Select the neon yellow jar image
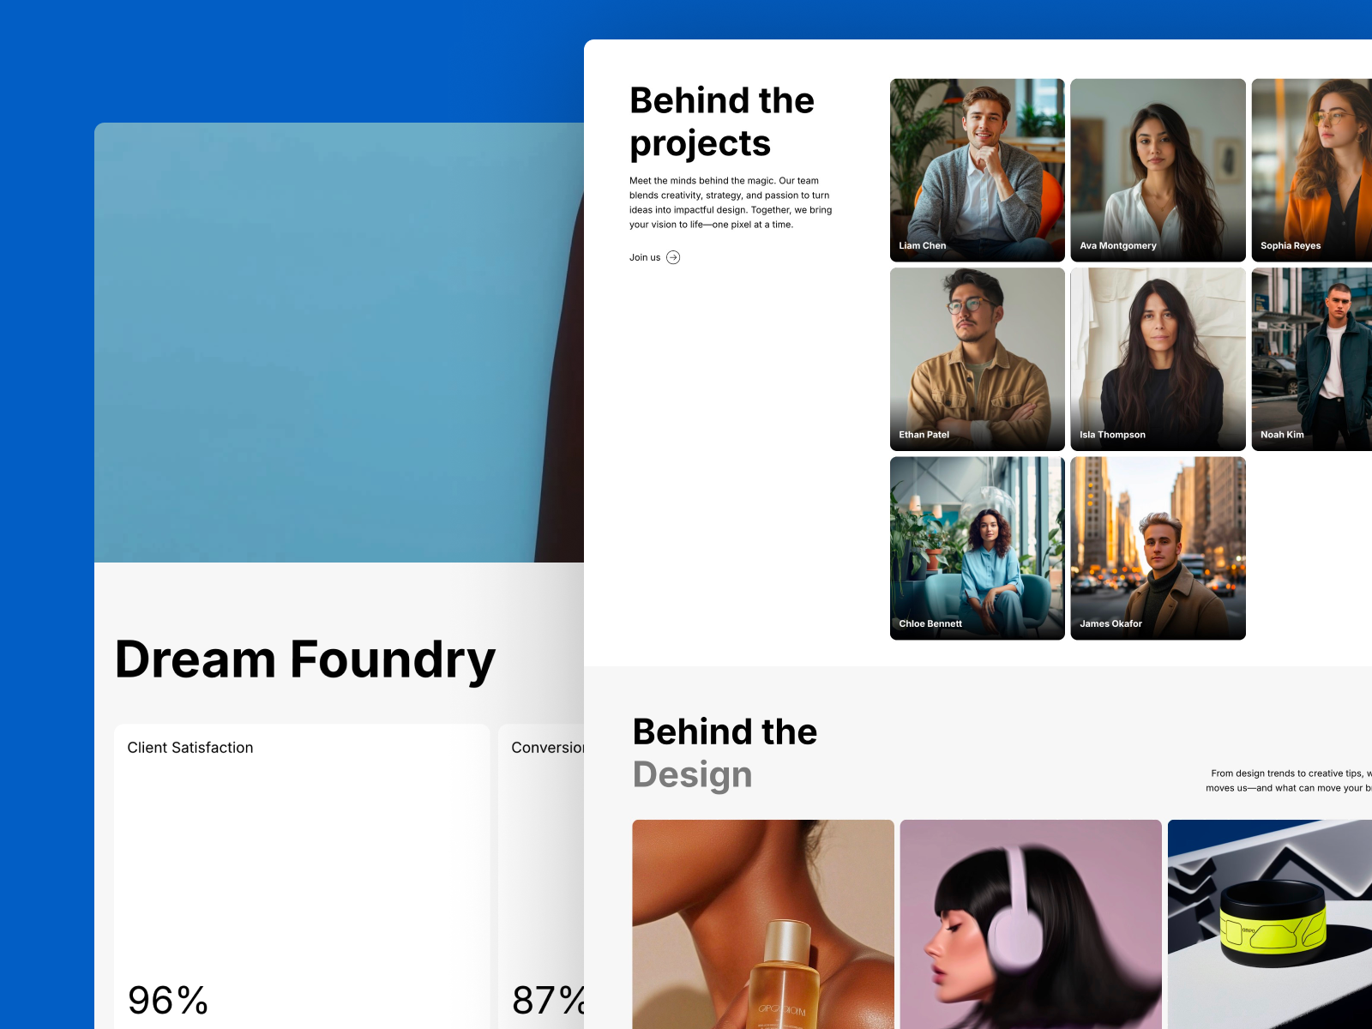The height and width of the screenshot is (1029, 1372). point(1269,924)
